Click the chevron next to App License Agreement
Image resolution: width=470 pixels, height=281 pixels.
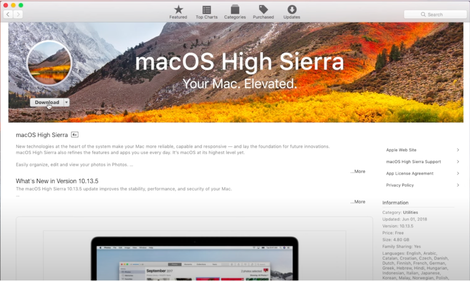point(458,173)
